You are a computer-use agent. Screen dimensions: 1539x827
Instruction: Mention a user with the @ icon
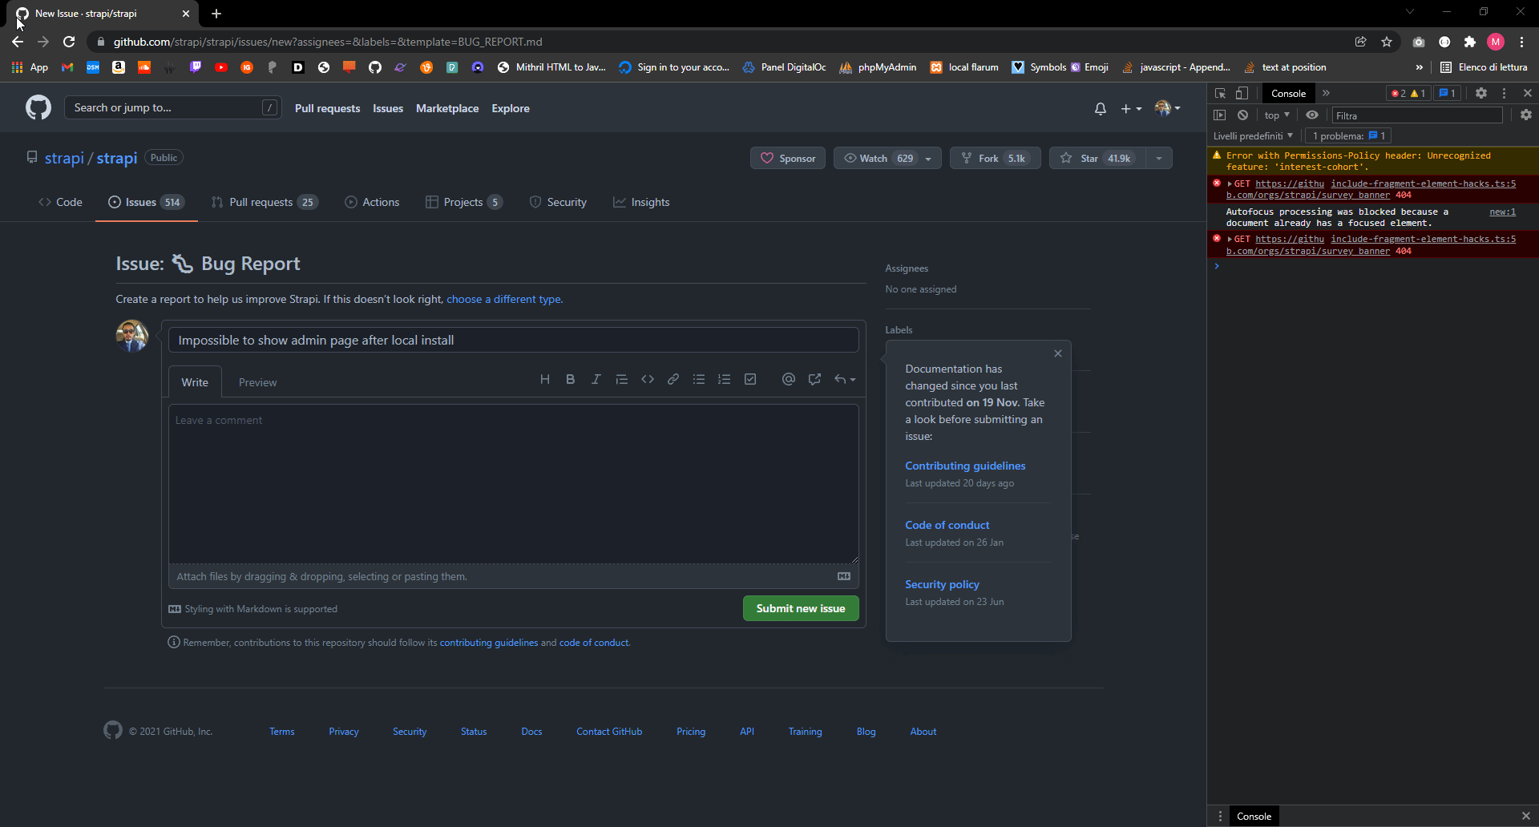coord(789,379)
